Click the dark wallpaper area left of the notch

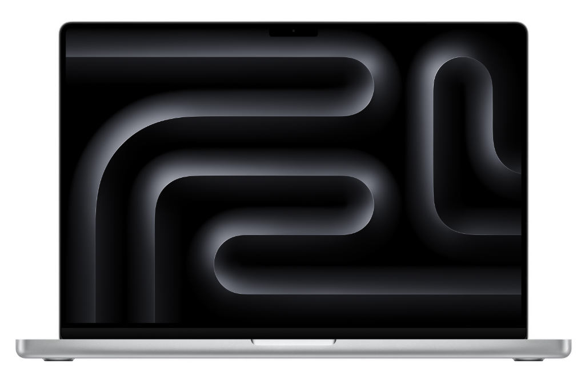pos(171,40)
